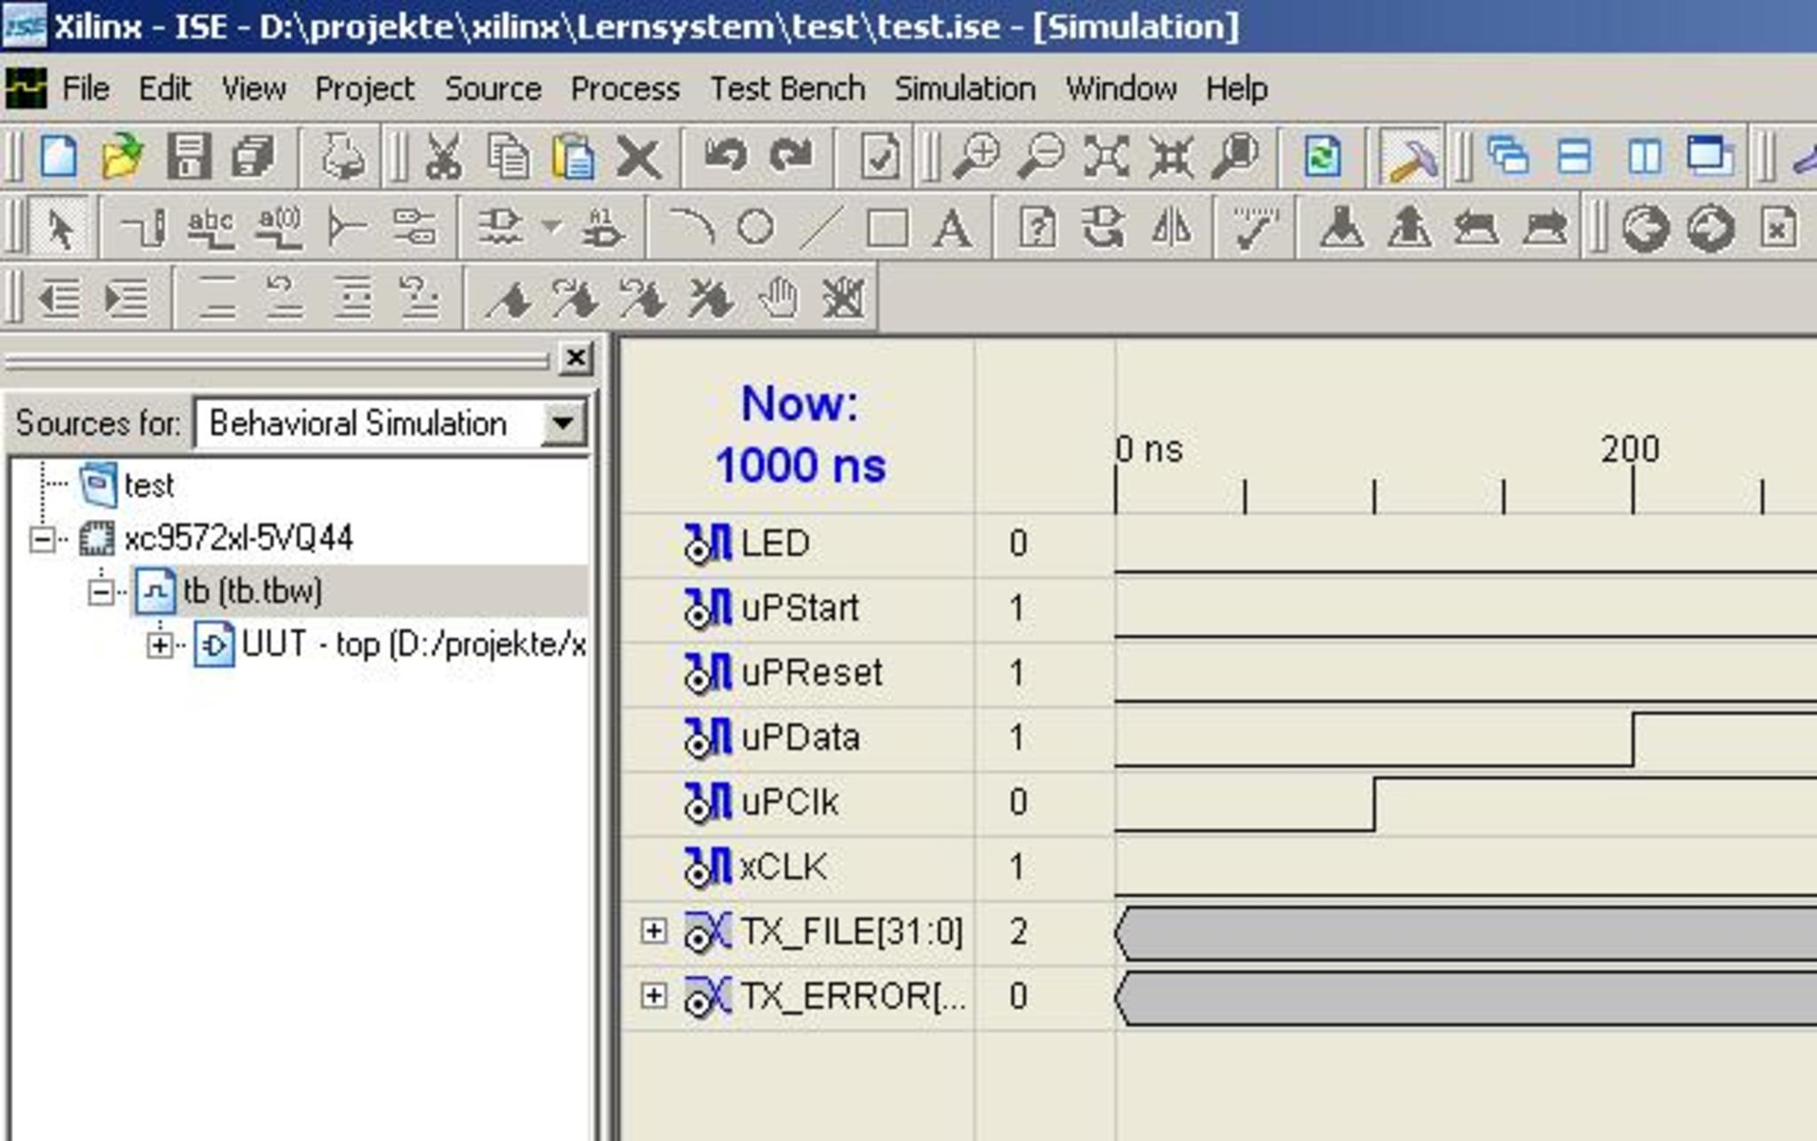Click the Cut scissors icon
This screenshot has width=1817, height=1141.
pos(443,157)
